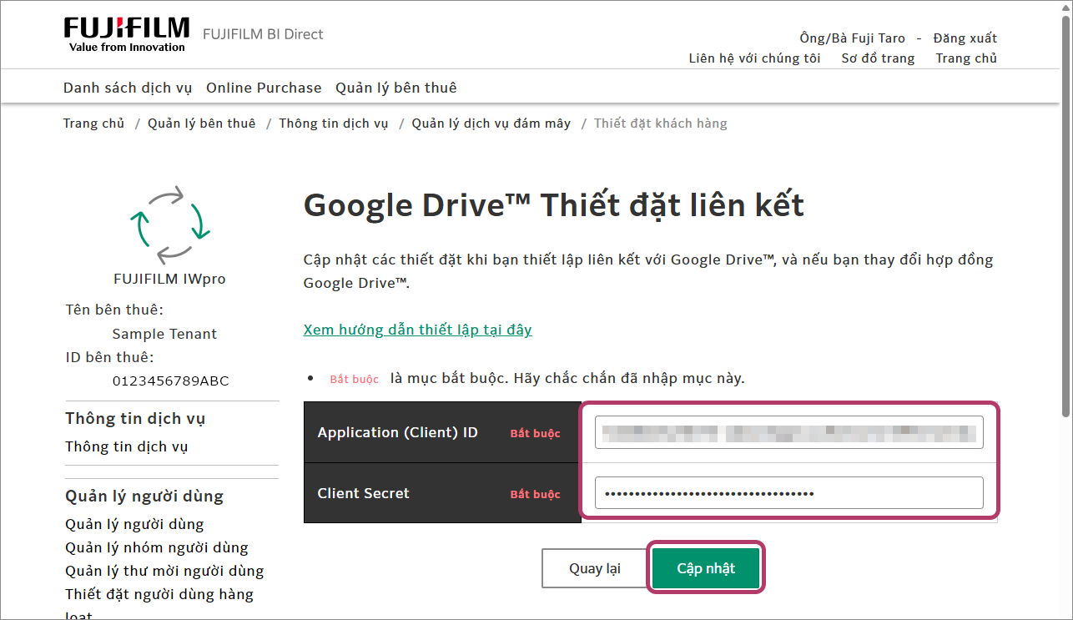Click the Thông tin dịch vụ section heading
Screen dimensions: 1073x620
(135, 419)
